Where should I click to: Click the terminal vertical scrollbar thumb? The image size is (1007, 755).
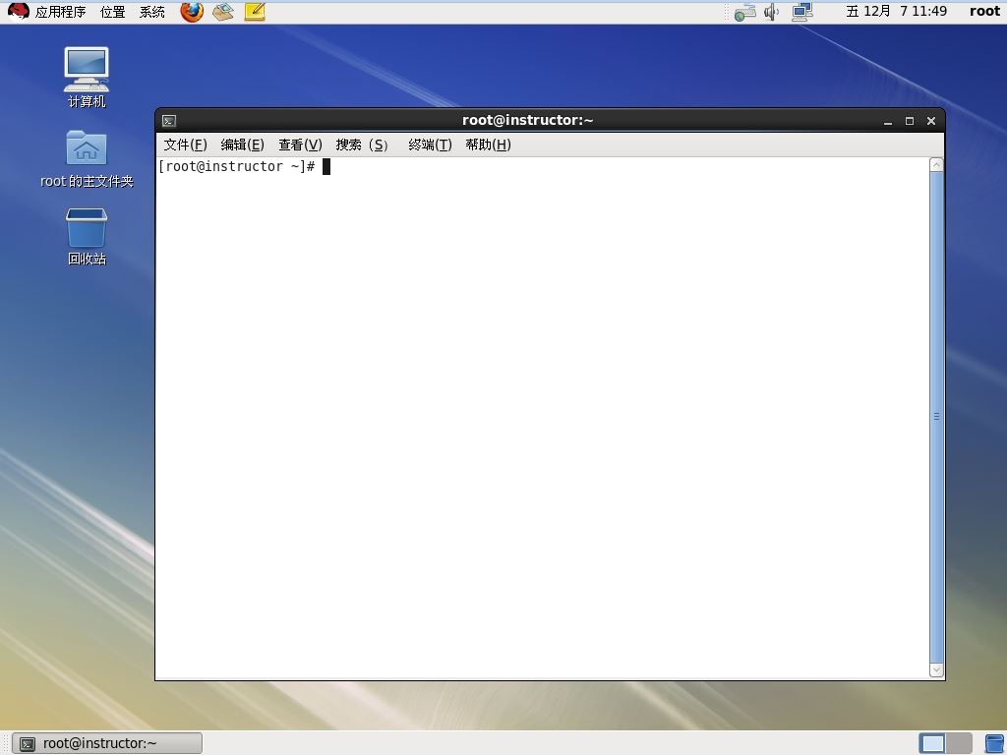pos(936,417)
